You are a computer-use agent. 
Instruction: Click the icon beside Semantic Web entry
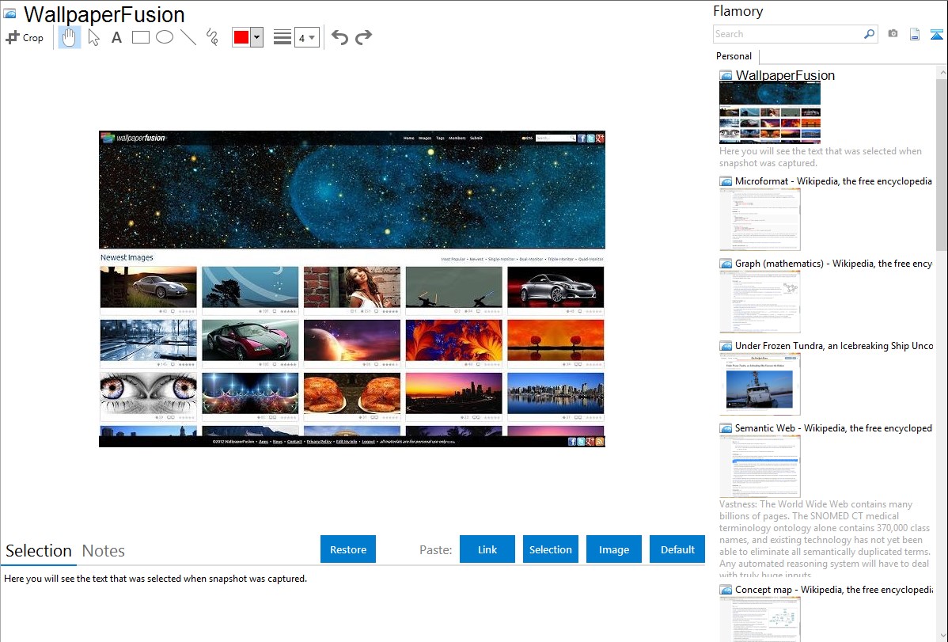726,427
